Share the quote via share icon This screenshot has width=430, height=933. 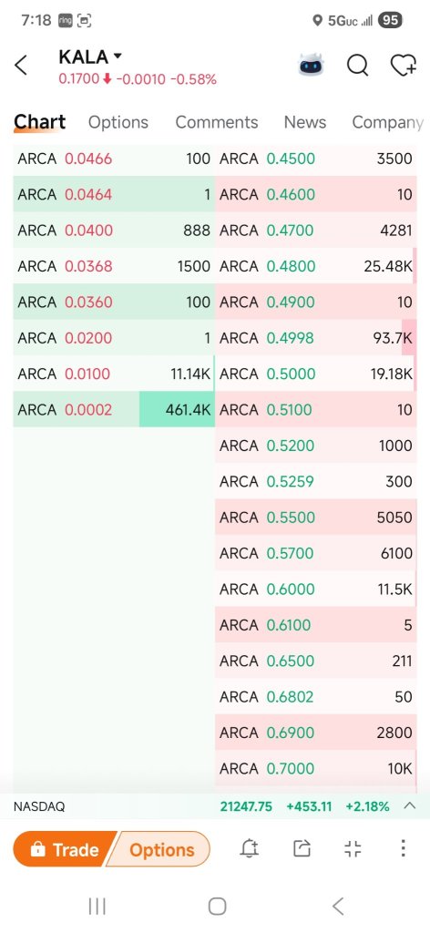click(302, 848)
